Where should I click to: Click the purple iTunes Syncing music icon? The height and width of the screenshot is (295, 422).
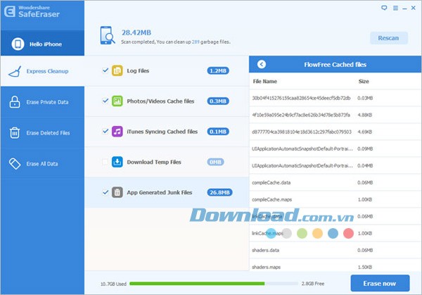[x=117, y=132]
